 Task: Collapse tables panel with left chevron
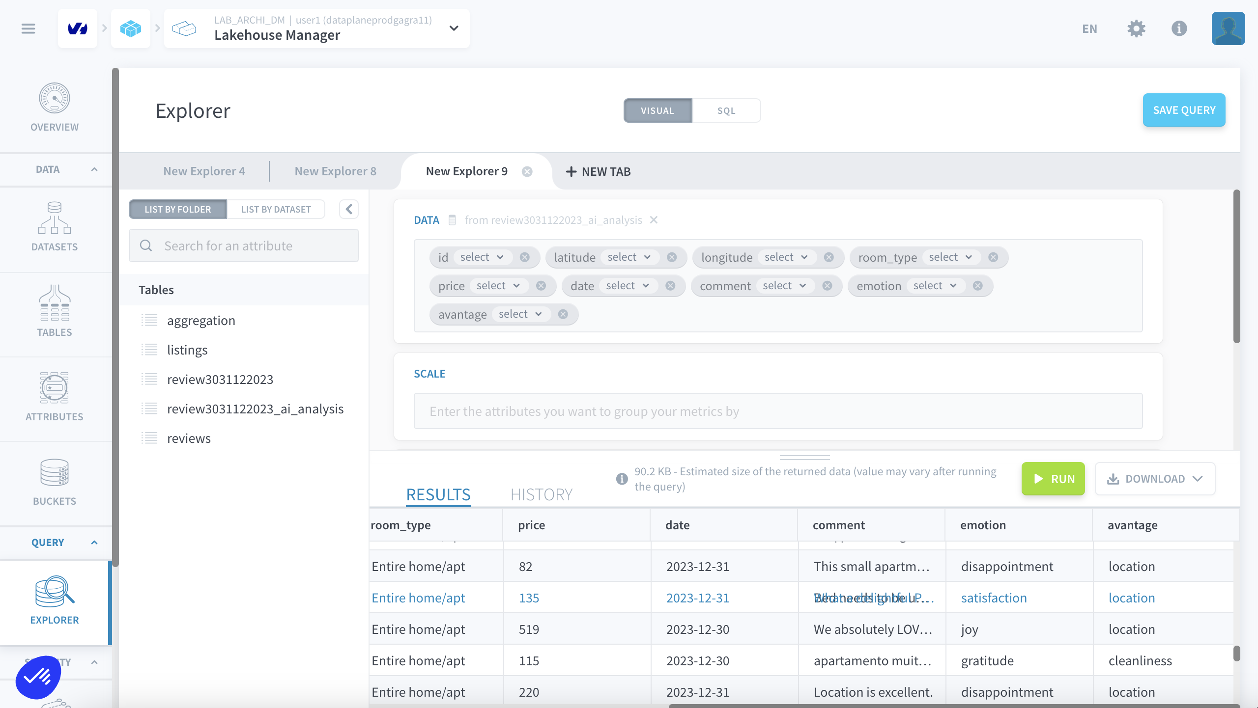pos(349,209)
